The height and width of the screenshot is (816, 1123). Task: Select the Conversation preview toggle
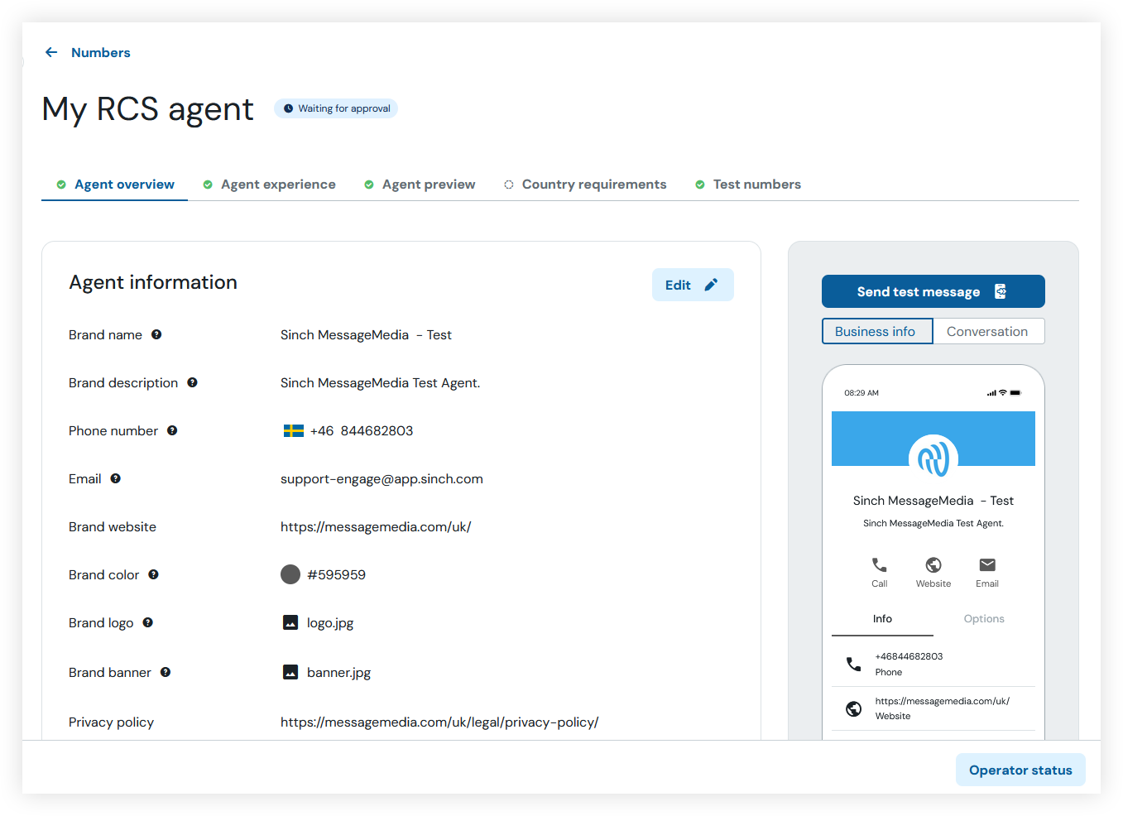pyautogui.click(x=988, y=331)
